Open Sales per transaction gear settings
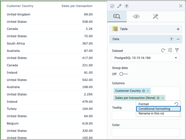This screenshot has width=186, height=140. 158,98
